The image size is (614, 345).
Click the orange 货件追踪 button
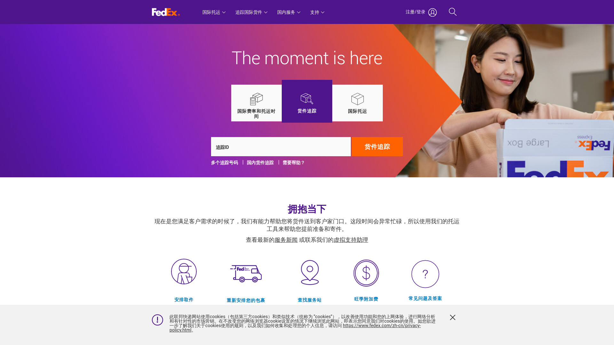pyautogui.click(x=377, y=147)
